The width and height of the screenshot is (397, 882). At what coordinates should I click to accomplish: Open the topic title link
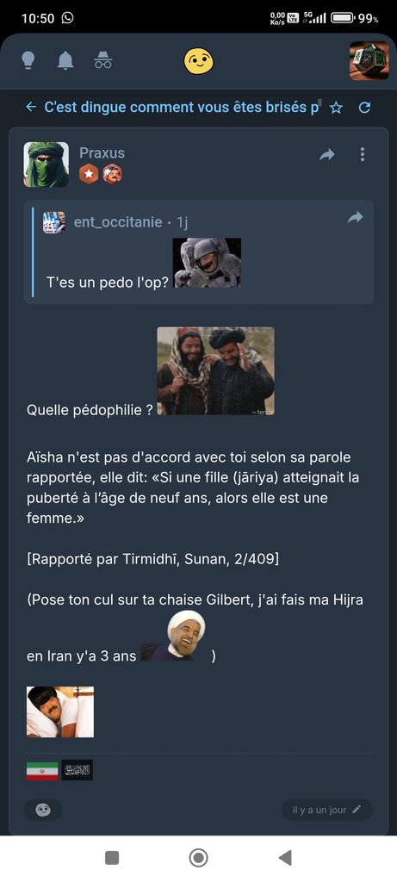coord(182,107)
